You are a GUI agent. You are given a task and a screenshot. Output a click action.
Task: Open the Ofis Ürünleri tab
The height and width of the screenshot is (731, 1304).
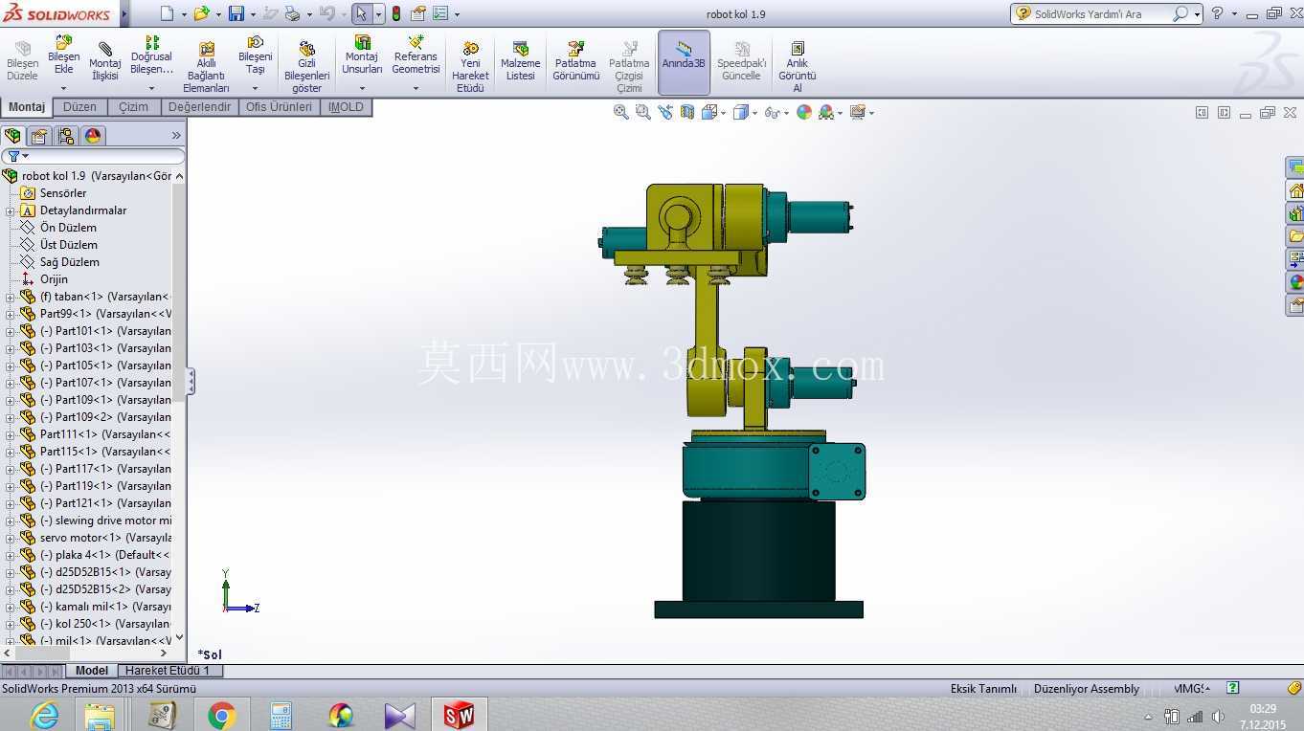[x=279, y=107]
